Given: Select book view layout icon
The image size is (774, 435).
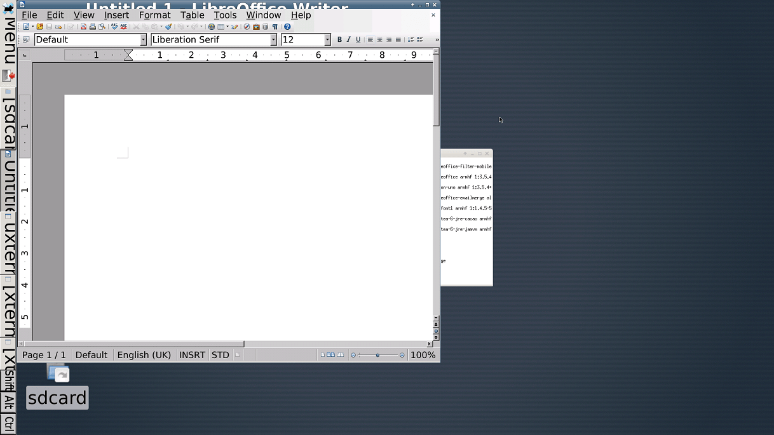Looking at the screenshot, I should click(x=341, y=355).
